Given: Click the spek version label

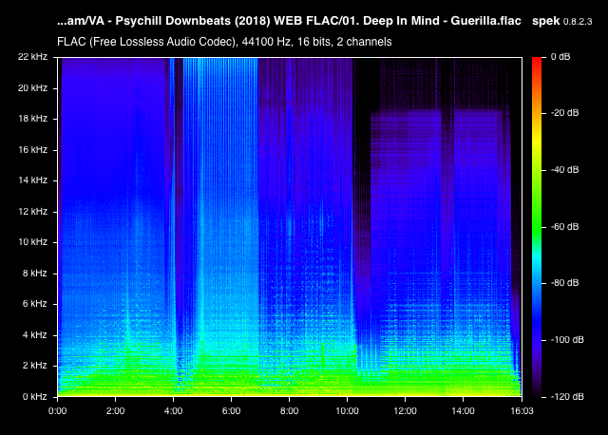Looking at the screenshot, I should pos(561,21).
